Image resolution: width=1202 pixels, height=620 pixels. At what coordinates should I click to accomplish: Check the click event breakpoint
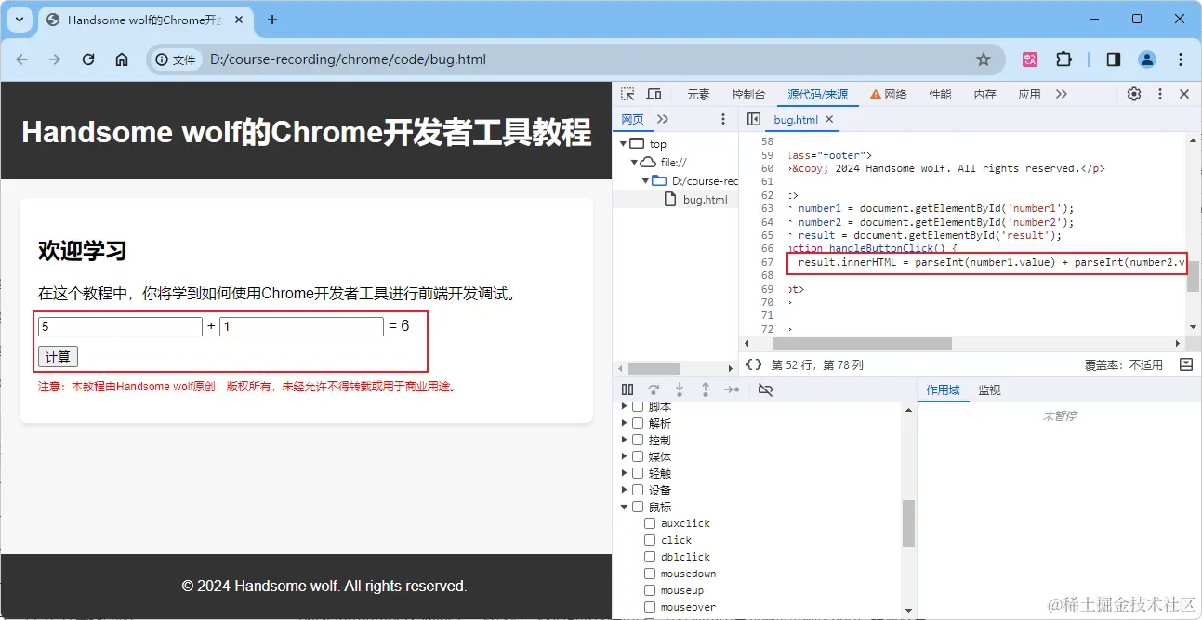650,540
